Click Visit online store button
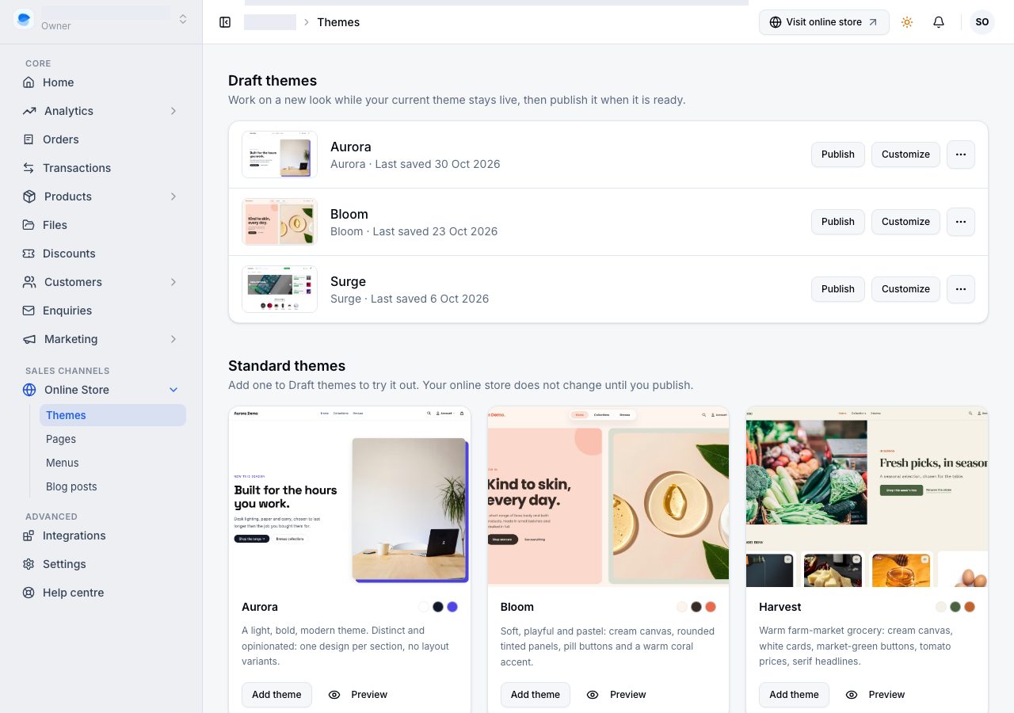 824,22
